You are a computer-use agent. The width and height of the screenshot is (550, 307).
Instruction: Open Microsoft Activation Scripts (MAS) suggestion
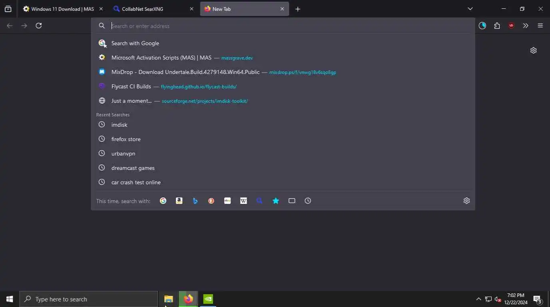point(283,58)
